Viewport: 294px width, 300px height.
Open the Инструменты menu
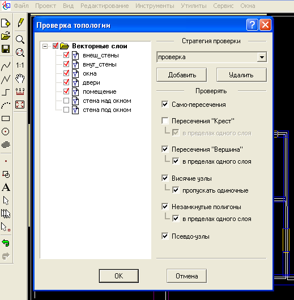pyautogui.click(x=155, y=6)
